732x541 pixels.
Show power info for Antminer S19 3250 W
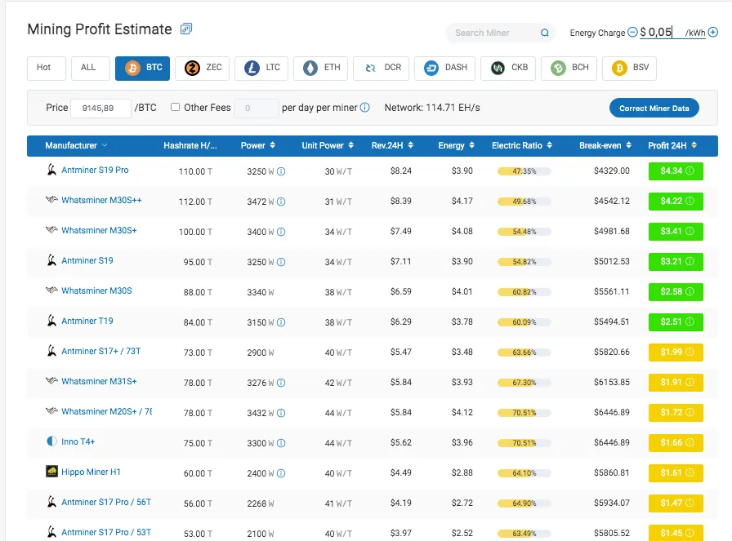[281, 262]
